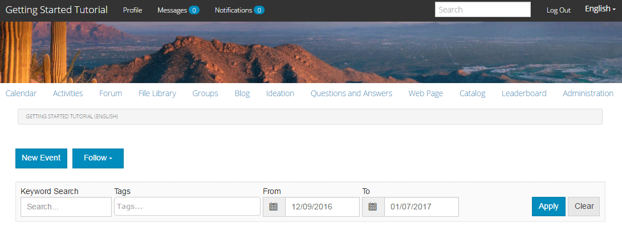Apply the event filter

pos(548,207)
